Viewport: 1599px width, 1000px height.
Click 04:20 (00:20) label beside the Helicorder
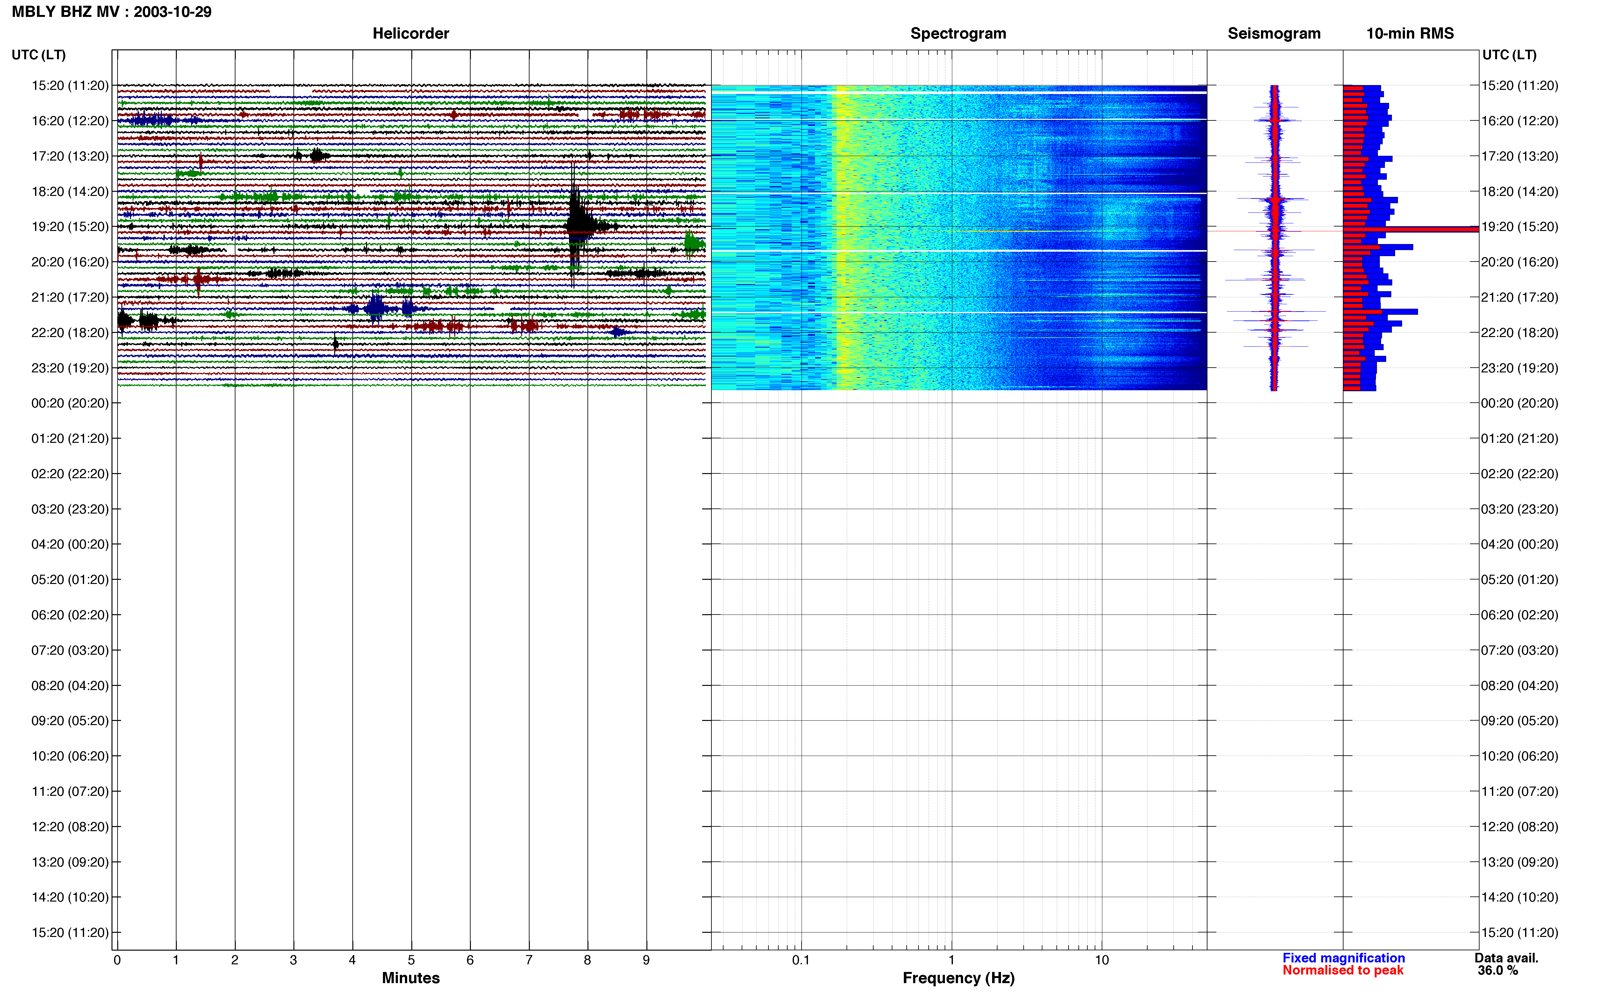pyautogui.click(x=70, y=544)
